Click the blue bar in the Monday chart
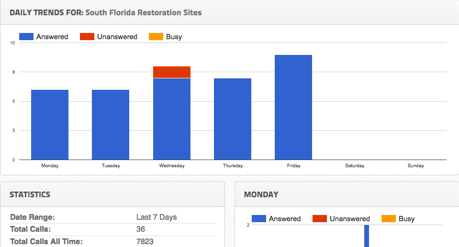Screen dimensions: 459x247 pyautogui.click(x=367, y=236)
